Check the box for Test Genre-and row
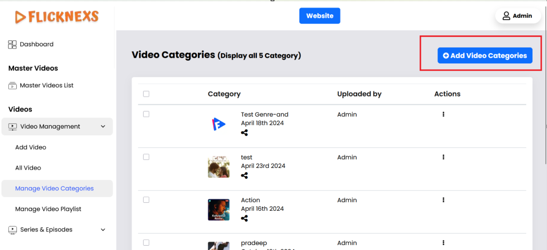 146,114
